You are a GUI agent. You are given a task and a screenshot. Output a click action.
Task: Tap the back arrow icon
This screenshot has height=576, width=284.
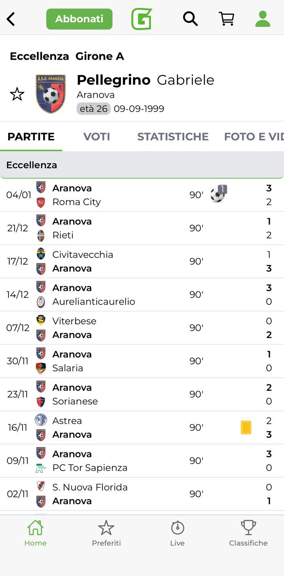[11, 19]
